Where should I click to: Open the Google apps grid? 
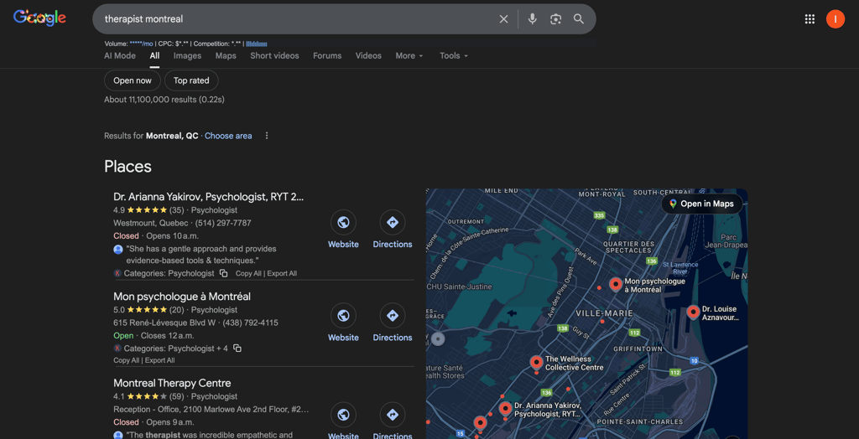point(810,19)
